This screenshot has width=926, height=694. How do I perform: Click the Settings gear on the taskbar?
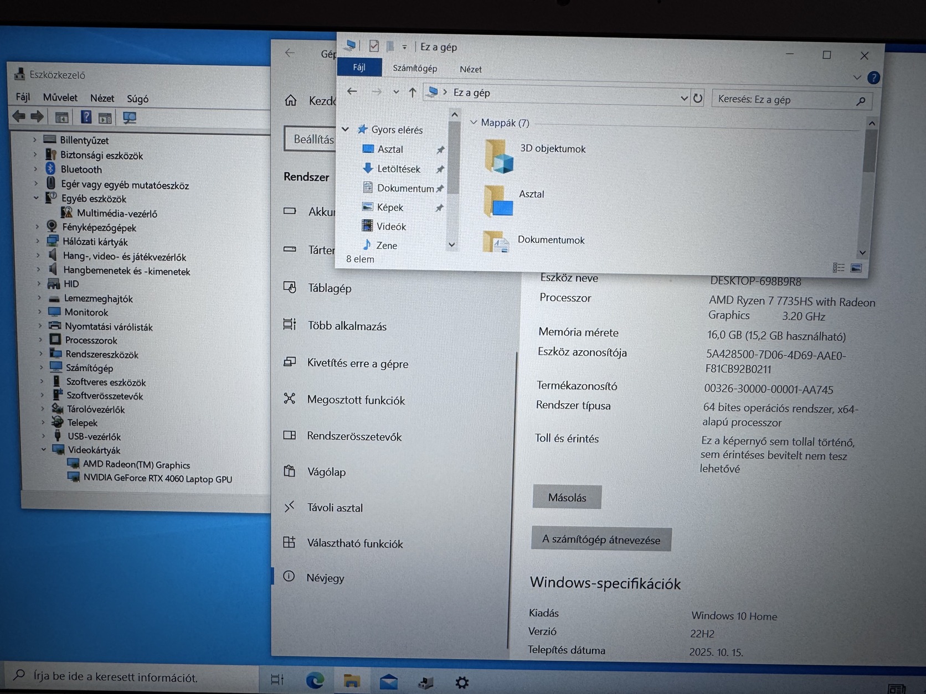pos(462,682)
